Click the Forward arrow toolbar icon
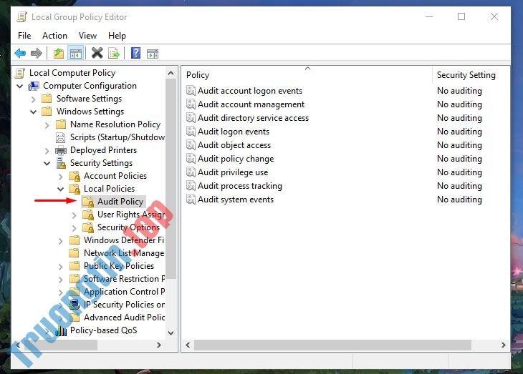Viewport: 523px width, 374px height. 36,54
